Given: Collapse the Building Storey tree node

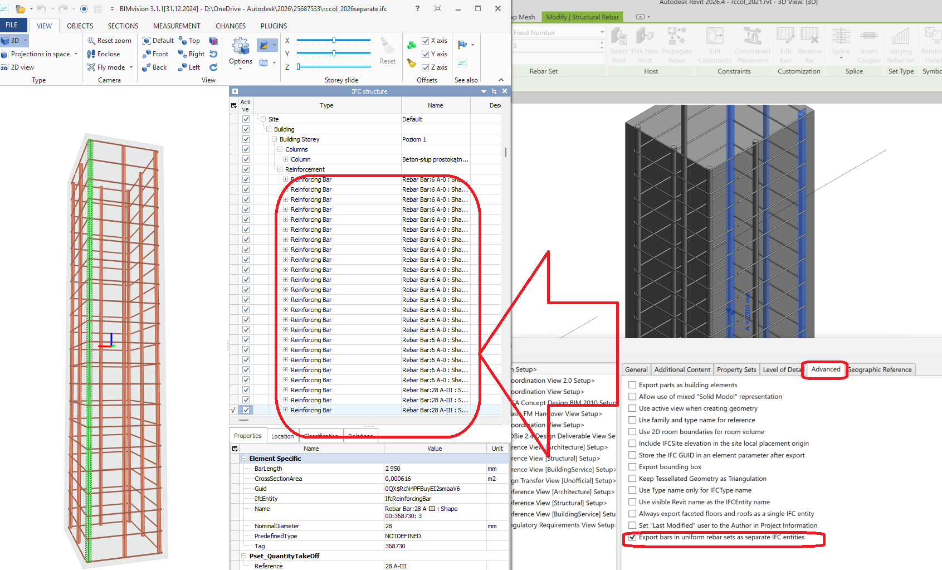Looking at the screenshot, I should (275, 139).
